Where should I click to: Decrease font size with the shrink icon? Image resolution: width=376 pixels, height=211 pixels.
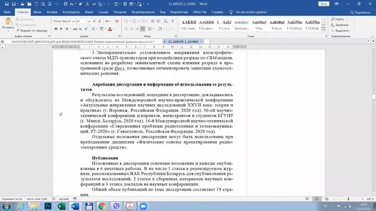pos(100,21)
